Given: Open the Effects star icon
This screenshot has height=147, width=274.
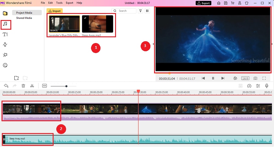Looking at the screenshot, I should coord(5,55).
